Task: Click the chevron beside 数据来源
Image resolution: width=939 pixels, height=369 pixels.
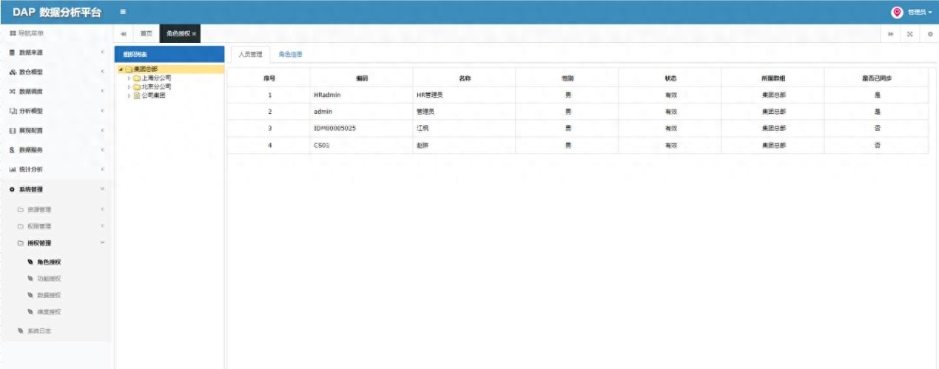Action: pos(102,53)
